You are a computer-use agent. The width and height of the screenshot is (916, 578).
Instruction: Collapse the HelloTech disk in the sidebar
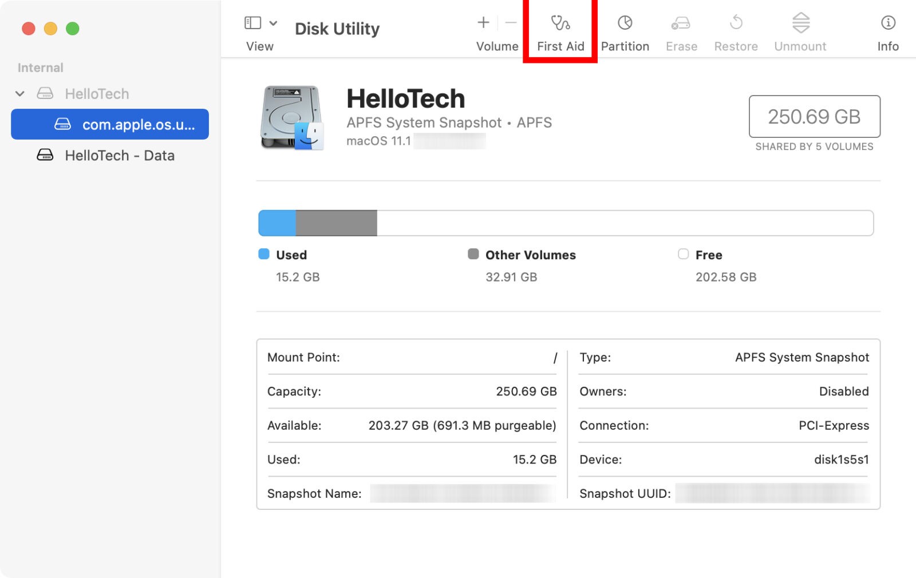coord(21,93)
